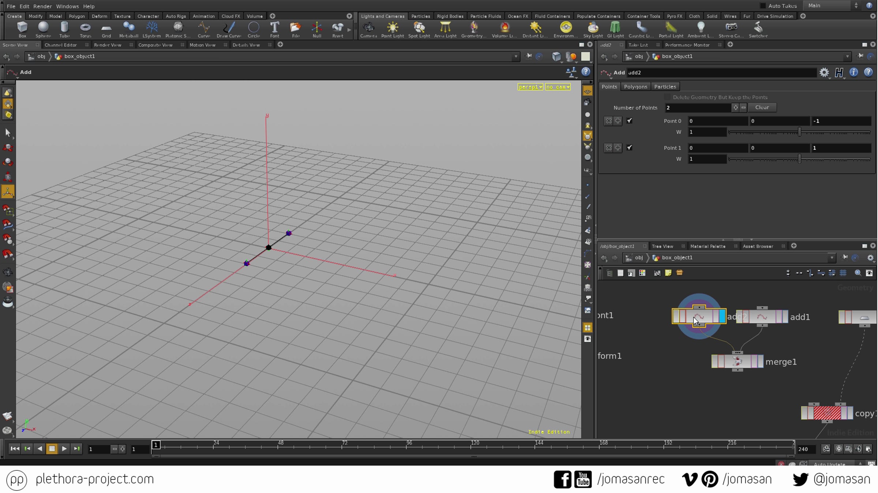878x493 pixels.
Task: Open the File menu
Action: 11,6
